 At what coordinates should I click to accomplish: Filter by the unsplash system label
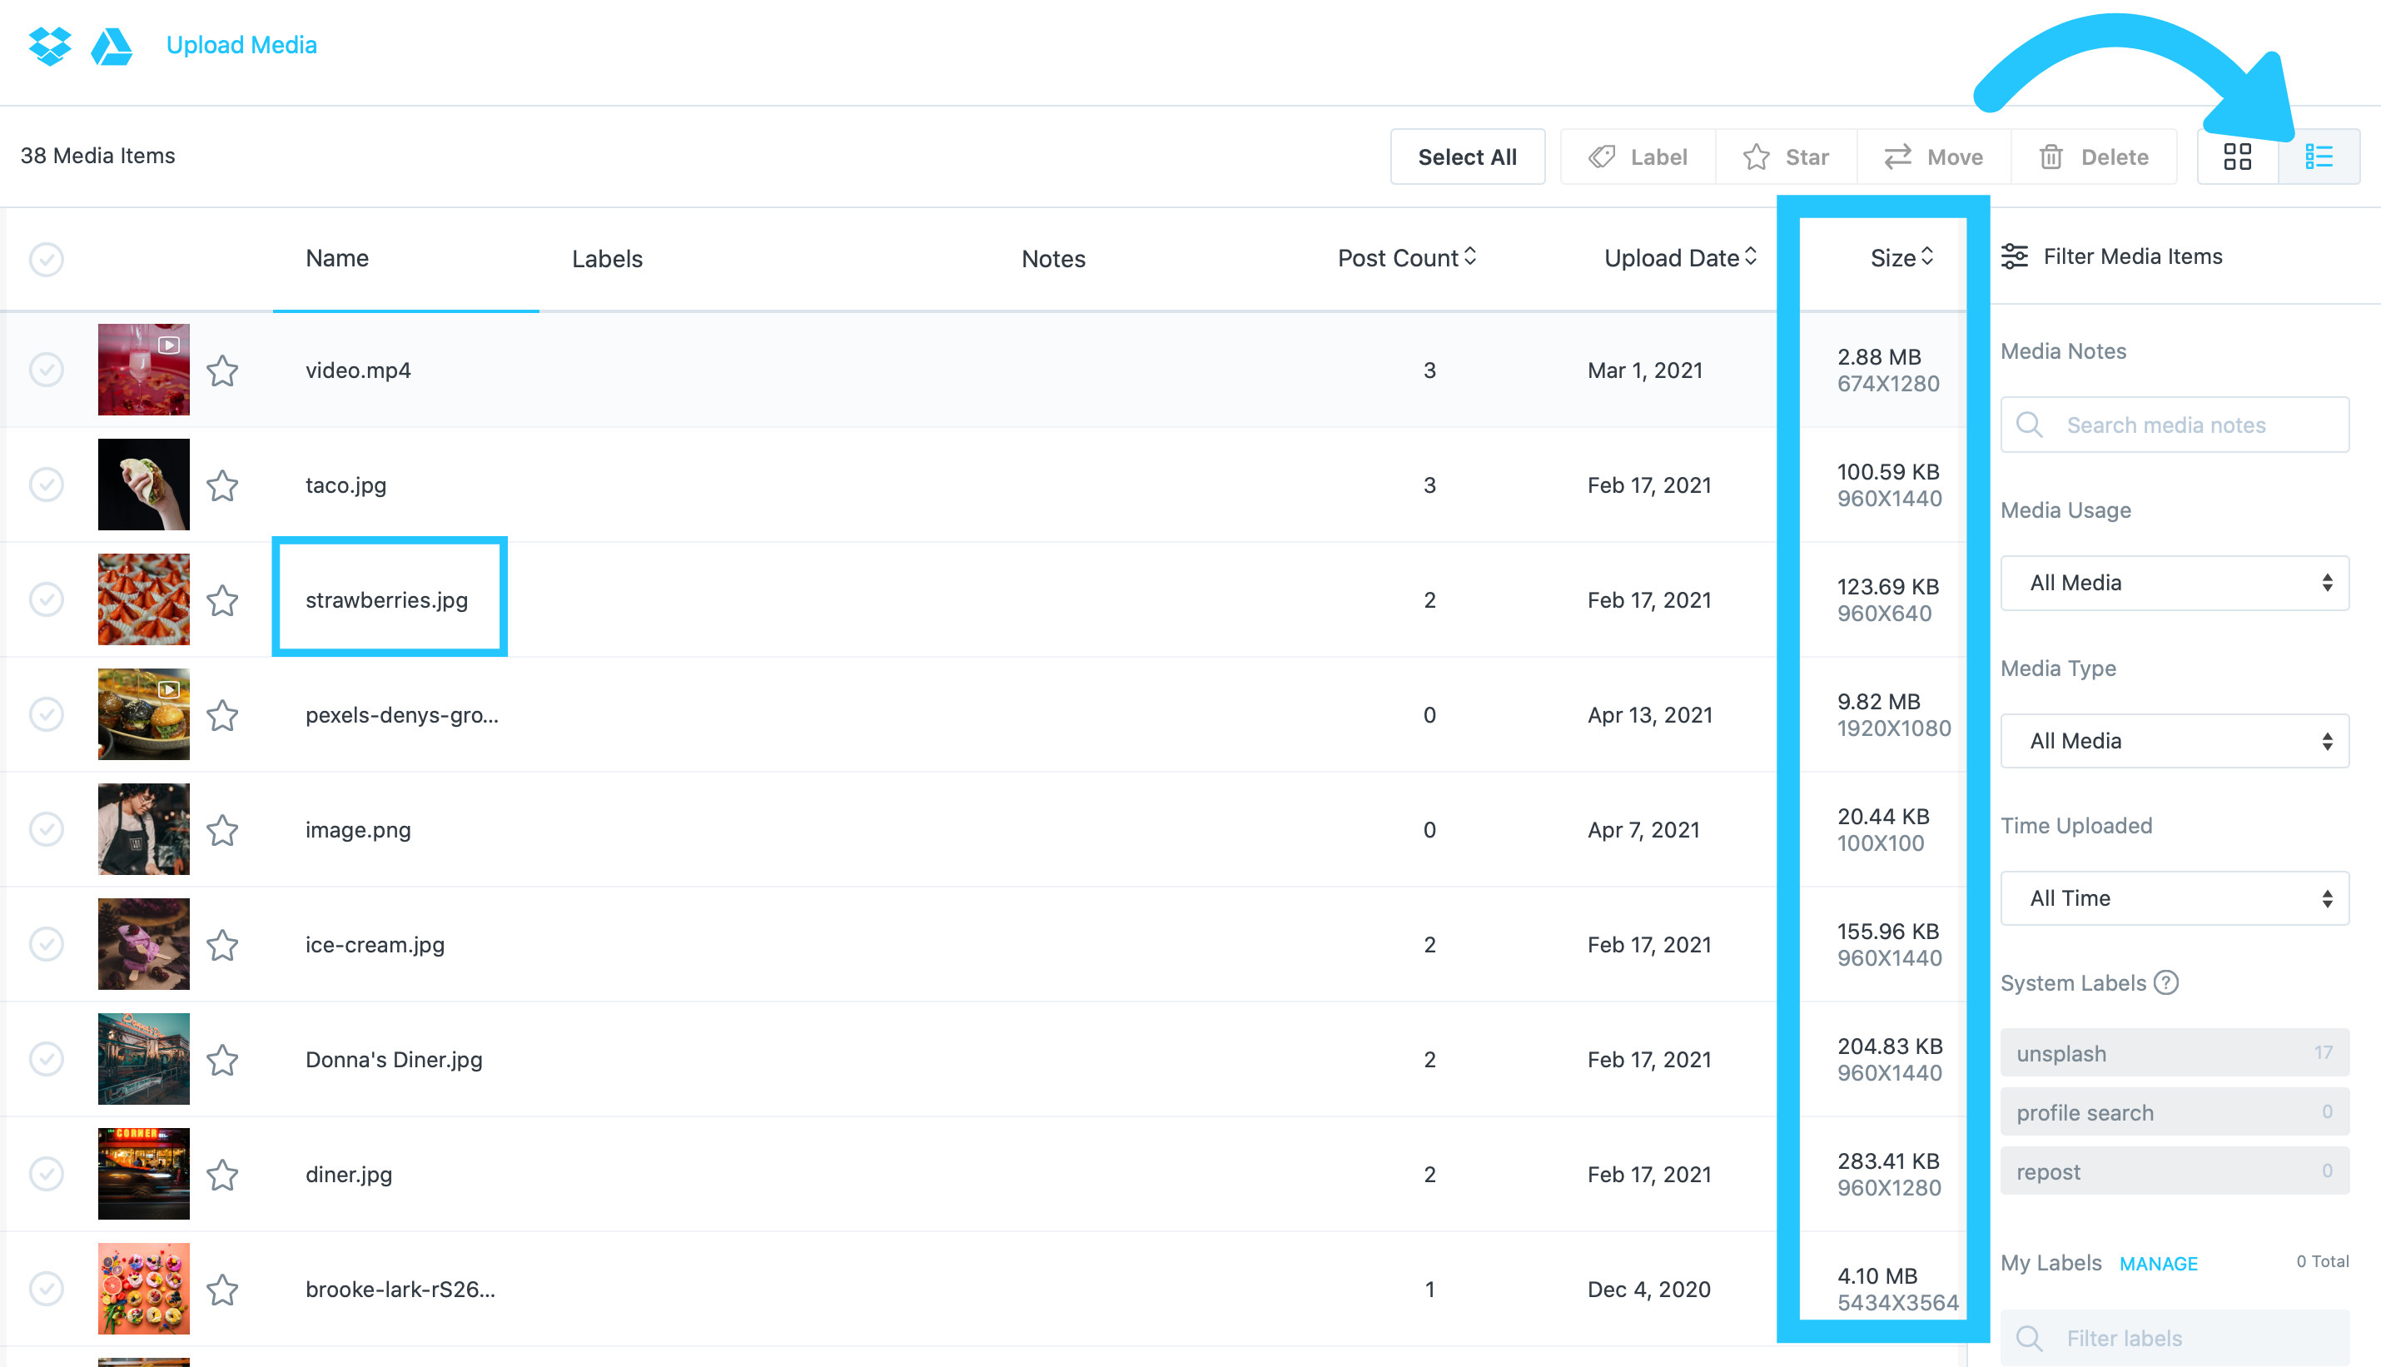(x=2175, y=1053)
